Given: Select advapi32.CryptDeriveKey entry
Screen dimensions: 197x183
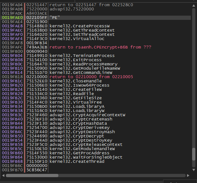Looking at the screenshot, I should pos(80,128).
